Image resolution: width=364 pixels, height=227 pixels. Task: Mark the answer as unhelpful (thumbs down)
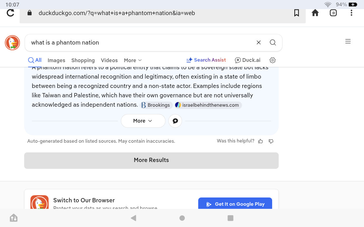pyautogui.click(x=271, y=141)
